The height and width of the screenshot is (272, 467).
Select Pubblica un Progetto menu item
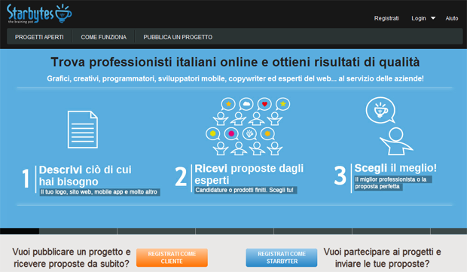[178, 37]
